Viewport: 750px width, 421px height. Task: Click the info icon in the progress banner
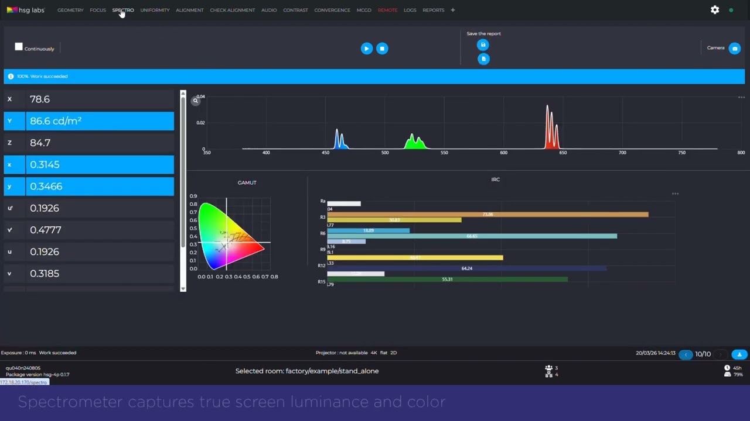(11, 77)
